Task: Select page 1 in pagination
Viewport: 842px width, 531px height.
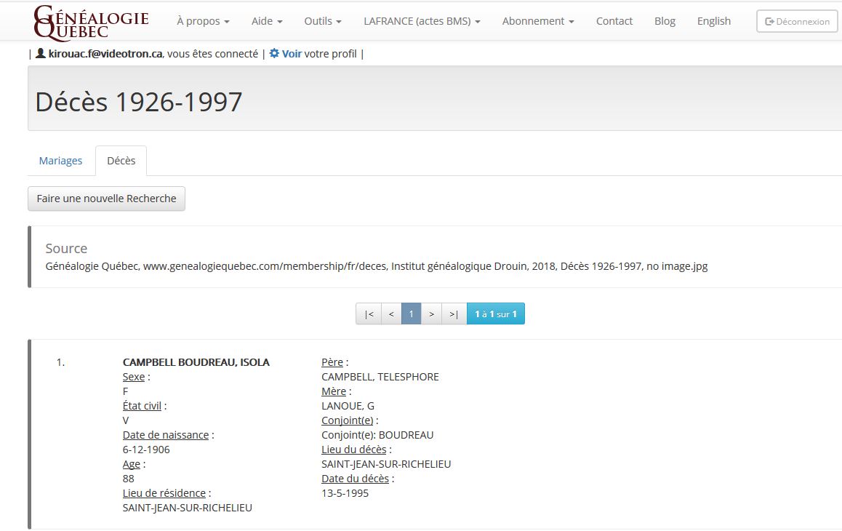Action: click(x=412, y=314)
